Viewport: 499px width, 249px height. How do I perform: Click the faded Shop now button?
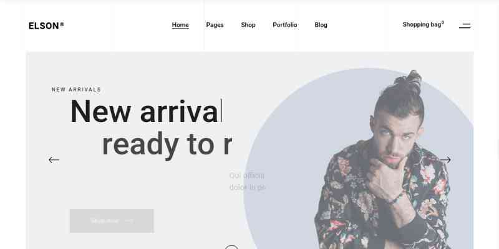pyautogui.click(x=112, y=221)
